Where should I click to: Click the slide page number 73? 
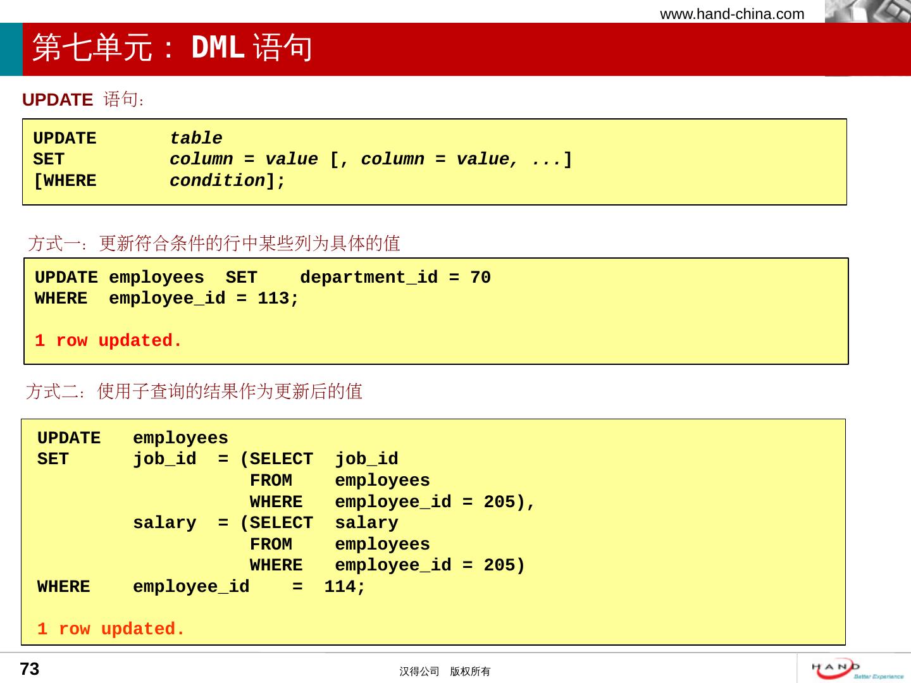(x=30, y=669)
